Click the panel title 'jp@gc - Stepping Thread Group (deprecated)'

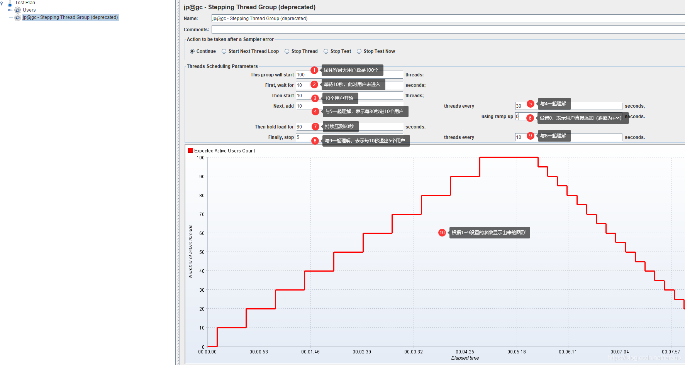249,7
